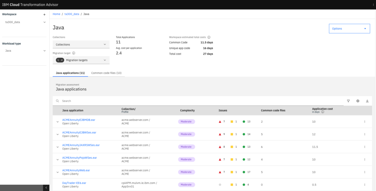Expand the ACMEAnnuityWeb.ear row
The image size is (376, 191).
(58, 172)
